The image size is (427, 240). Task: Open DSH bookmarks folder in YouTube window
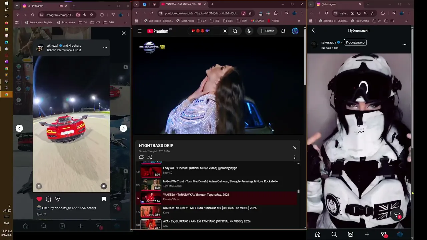point(228,21)
